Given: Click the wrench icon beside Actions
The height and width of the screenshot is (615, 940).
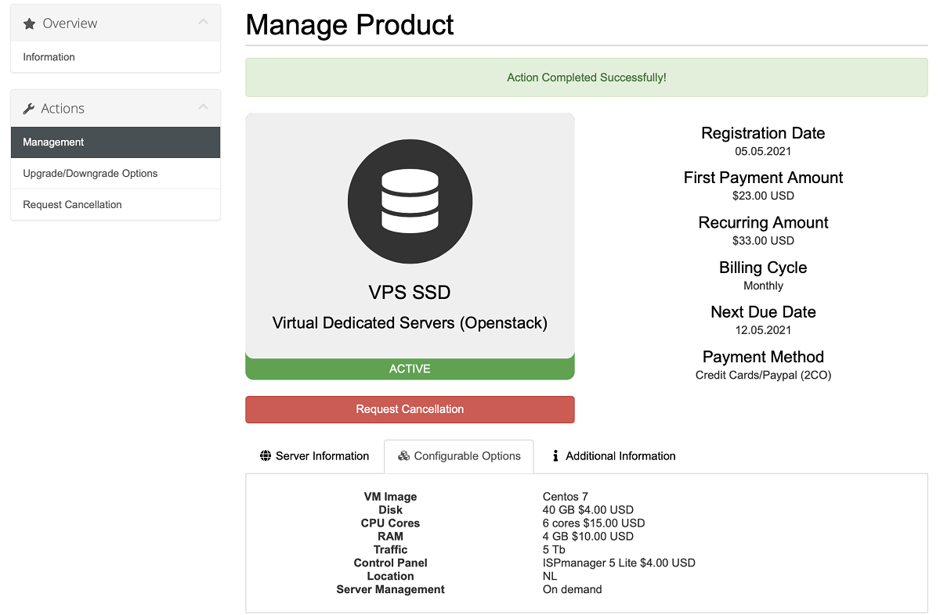Looking at the screenshot, I should [29, 109].
